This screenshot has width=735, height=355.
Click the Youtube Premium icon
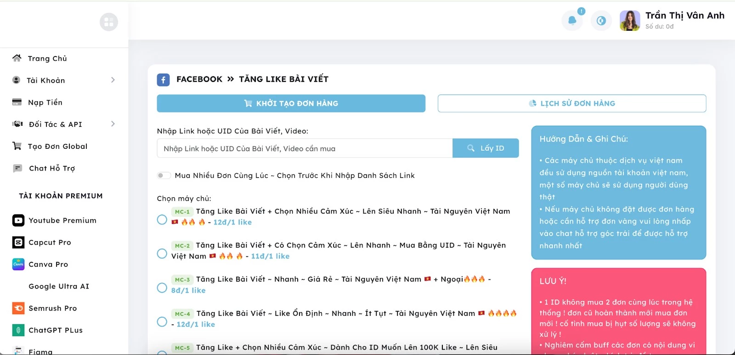(18, 220)
